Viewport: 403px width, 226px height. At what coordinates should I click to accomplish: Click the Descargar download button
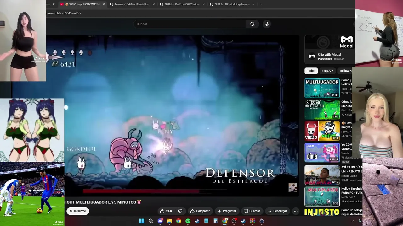(x=277, y=211)
